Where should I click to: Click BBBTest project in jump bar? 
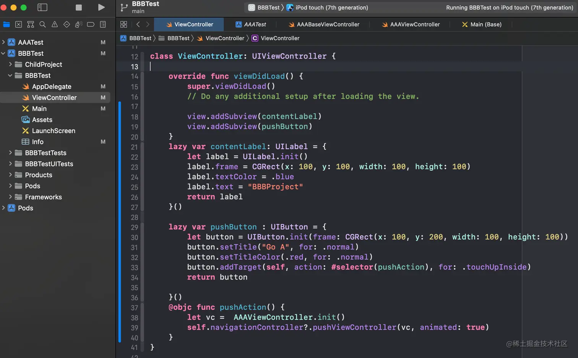click(136, 38)
